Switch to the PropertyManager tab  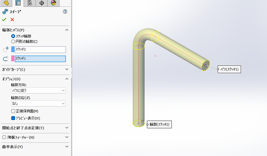[x=18, y=3]
